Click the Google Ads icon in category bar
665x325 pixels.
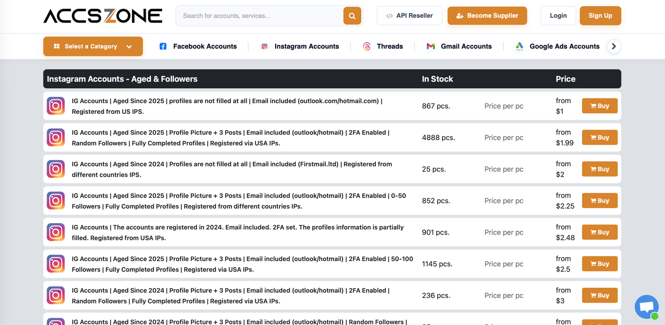point(519,46)
